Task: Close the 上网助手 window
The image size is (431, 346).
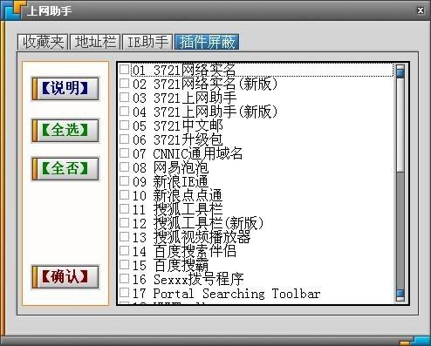Action: point(421,10)
